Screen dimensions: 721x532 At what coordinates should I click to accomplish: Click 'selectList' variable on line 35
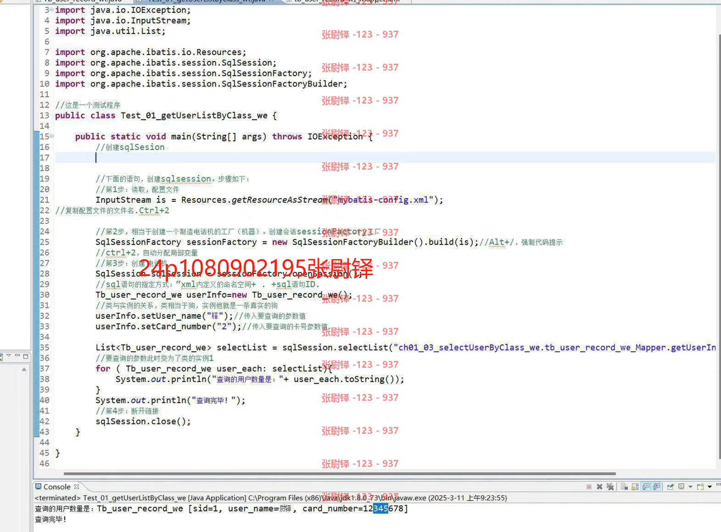pyautogui.click(x=242, y=348)
